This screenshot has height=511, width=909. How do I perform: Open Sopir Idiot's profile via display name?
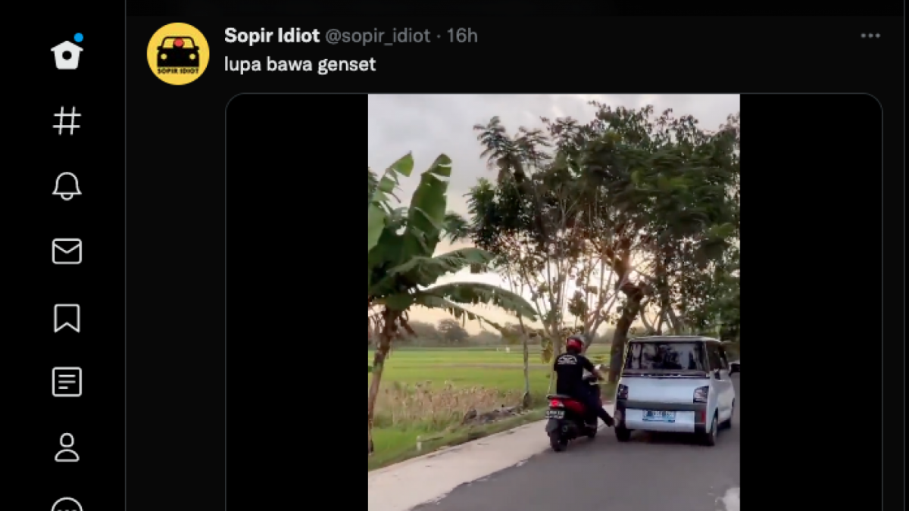click(271, 35)
